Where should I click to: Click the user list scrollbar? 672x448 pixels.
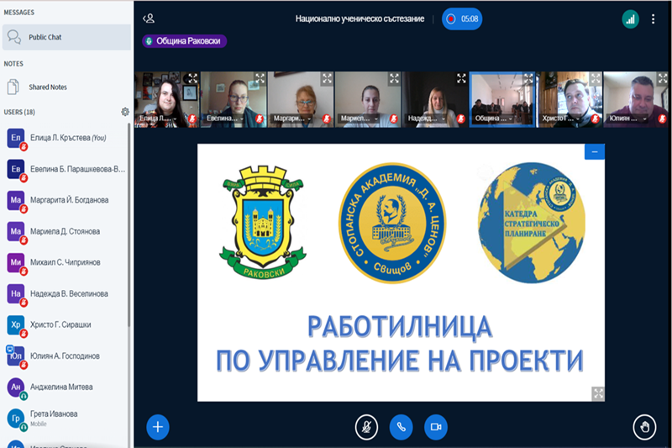[x=129, y=224]
